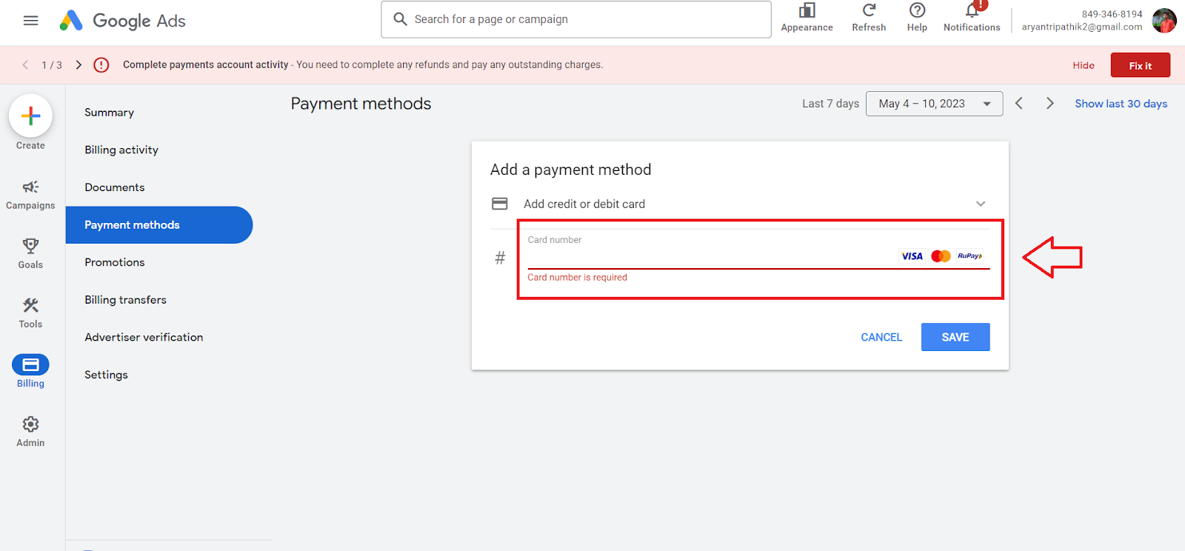
Task: Focus the search page or campaign box
Action: (x=575, y=19)
